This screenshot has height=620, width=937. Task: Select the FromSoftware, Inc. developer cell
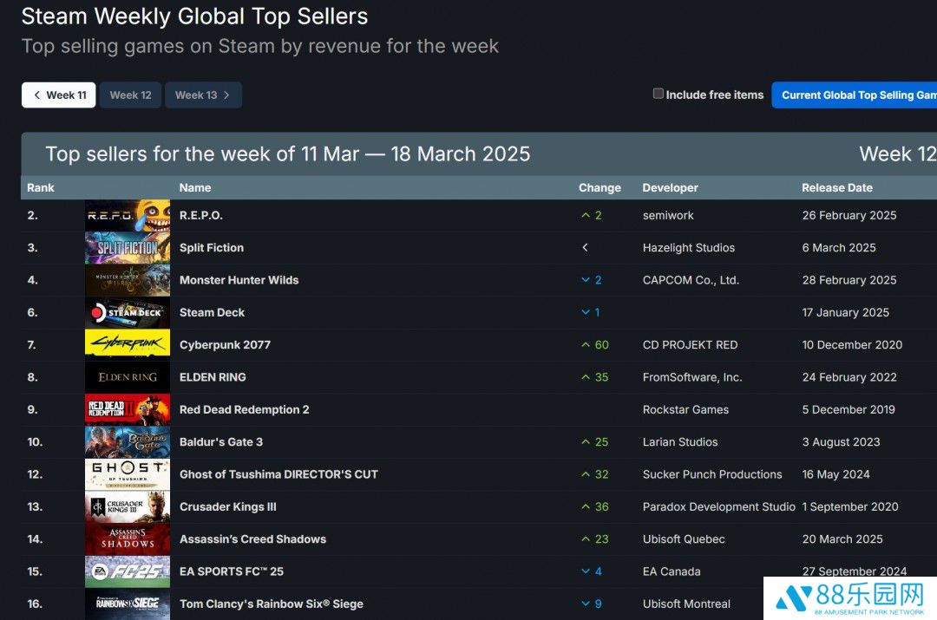(692, 377)
